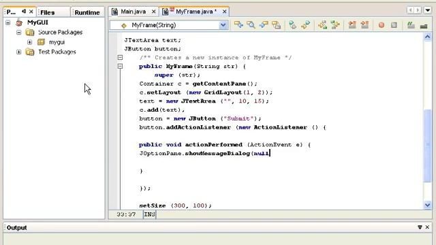This screenshot has width=436, height=245.
Task: Click the line 'JTextArea text;'
Action: (153, 40)
